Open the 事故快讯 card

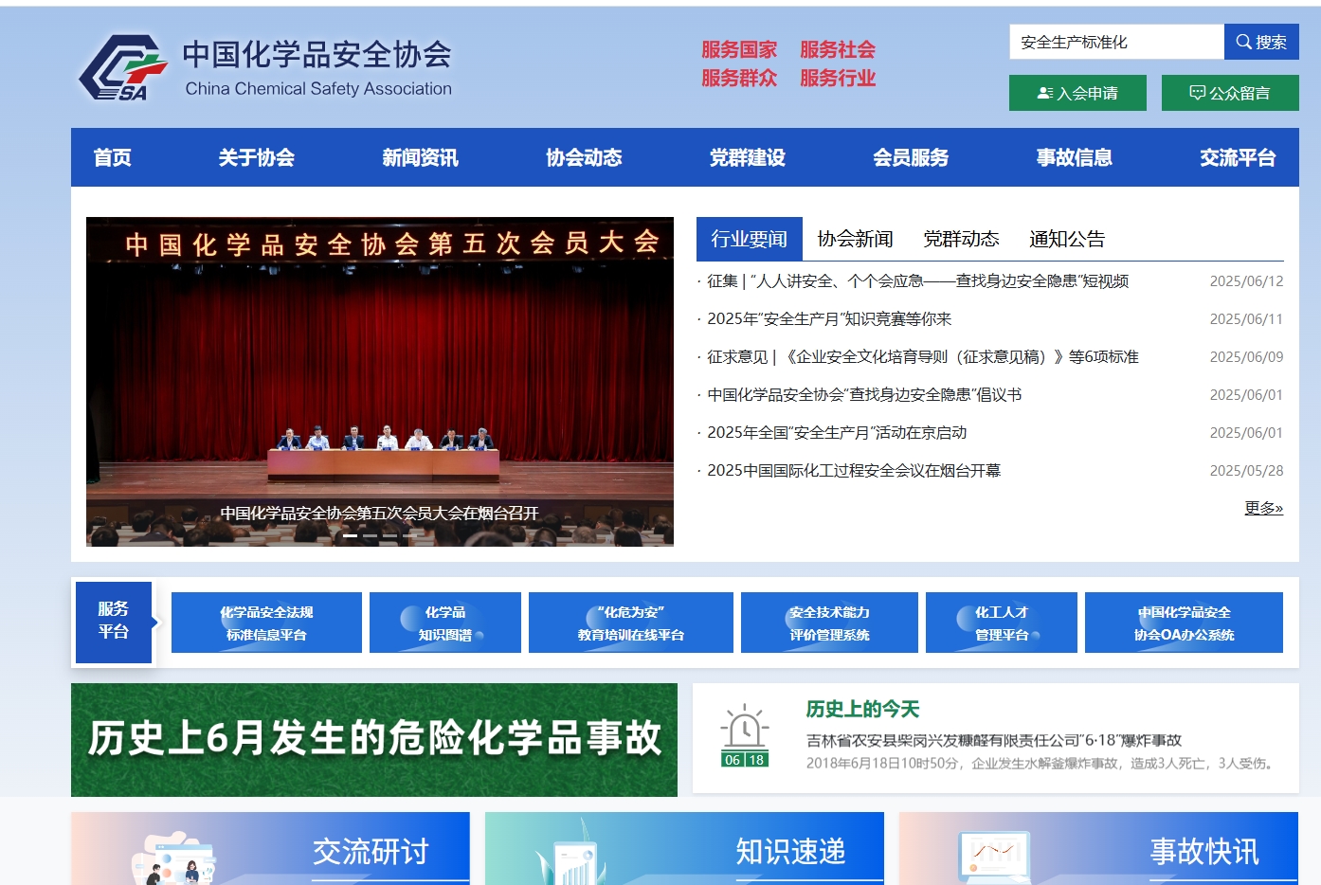1098,849
